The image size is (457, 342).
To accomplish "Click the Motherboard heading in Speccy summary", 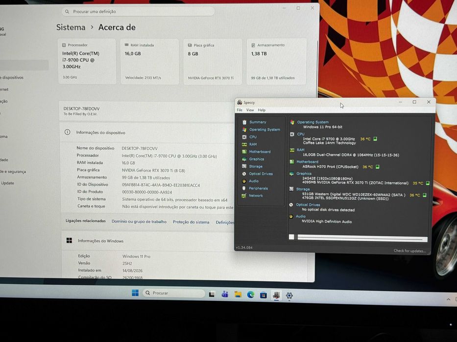I will click(x=307, y=162).
